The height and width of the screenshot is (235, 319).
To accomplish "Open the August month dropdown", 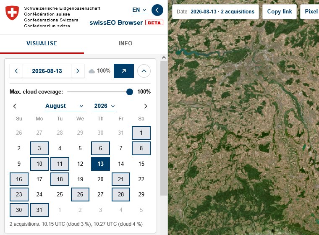I will pyautogui.click(x=64, y=106).
